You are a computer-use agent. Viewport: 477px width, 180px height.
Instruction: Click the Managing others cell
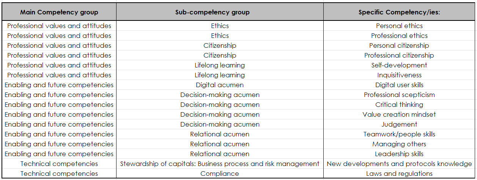[x=399, y=144]
